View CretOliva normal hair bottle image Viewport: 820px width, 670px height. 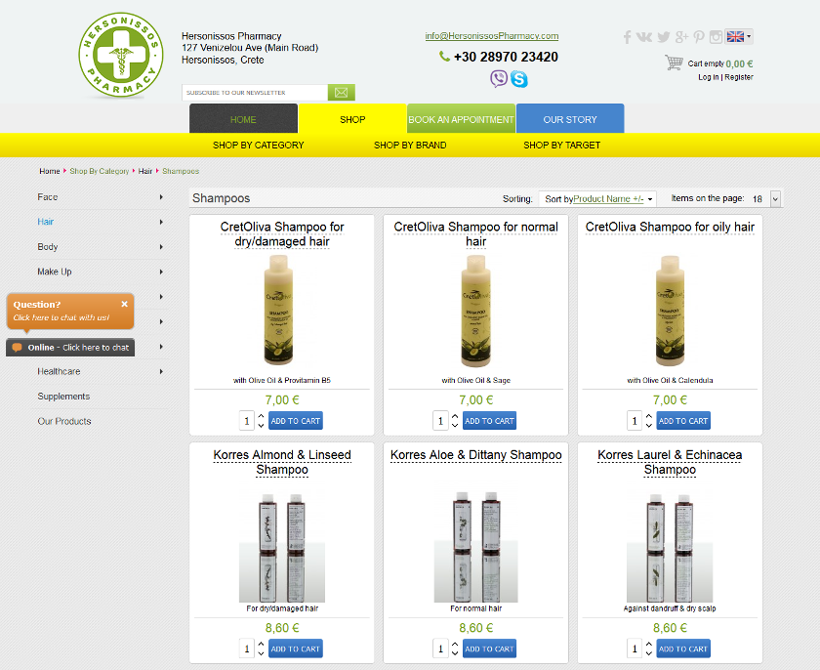click(x=476, y=311)
